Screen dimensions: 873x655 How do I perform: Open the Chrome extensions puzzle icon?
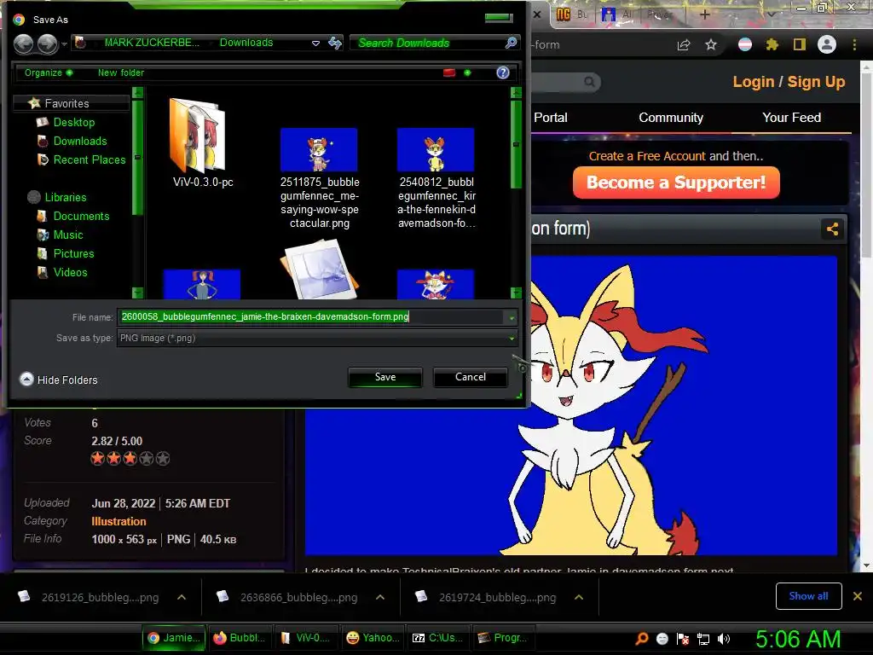pos(772,44)
